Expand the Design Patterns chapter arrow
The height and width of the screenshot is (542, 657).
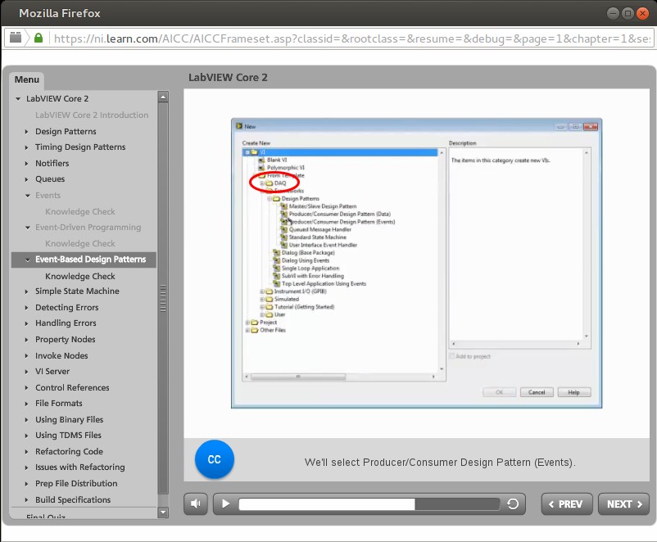coord(26,132)
